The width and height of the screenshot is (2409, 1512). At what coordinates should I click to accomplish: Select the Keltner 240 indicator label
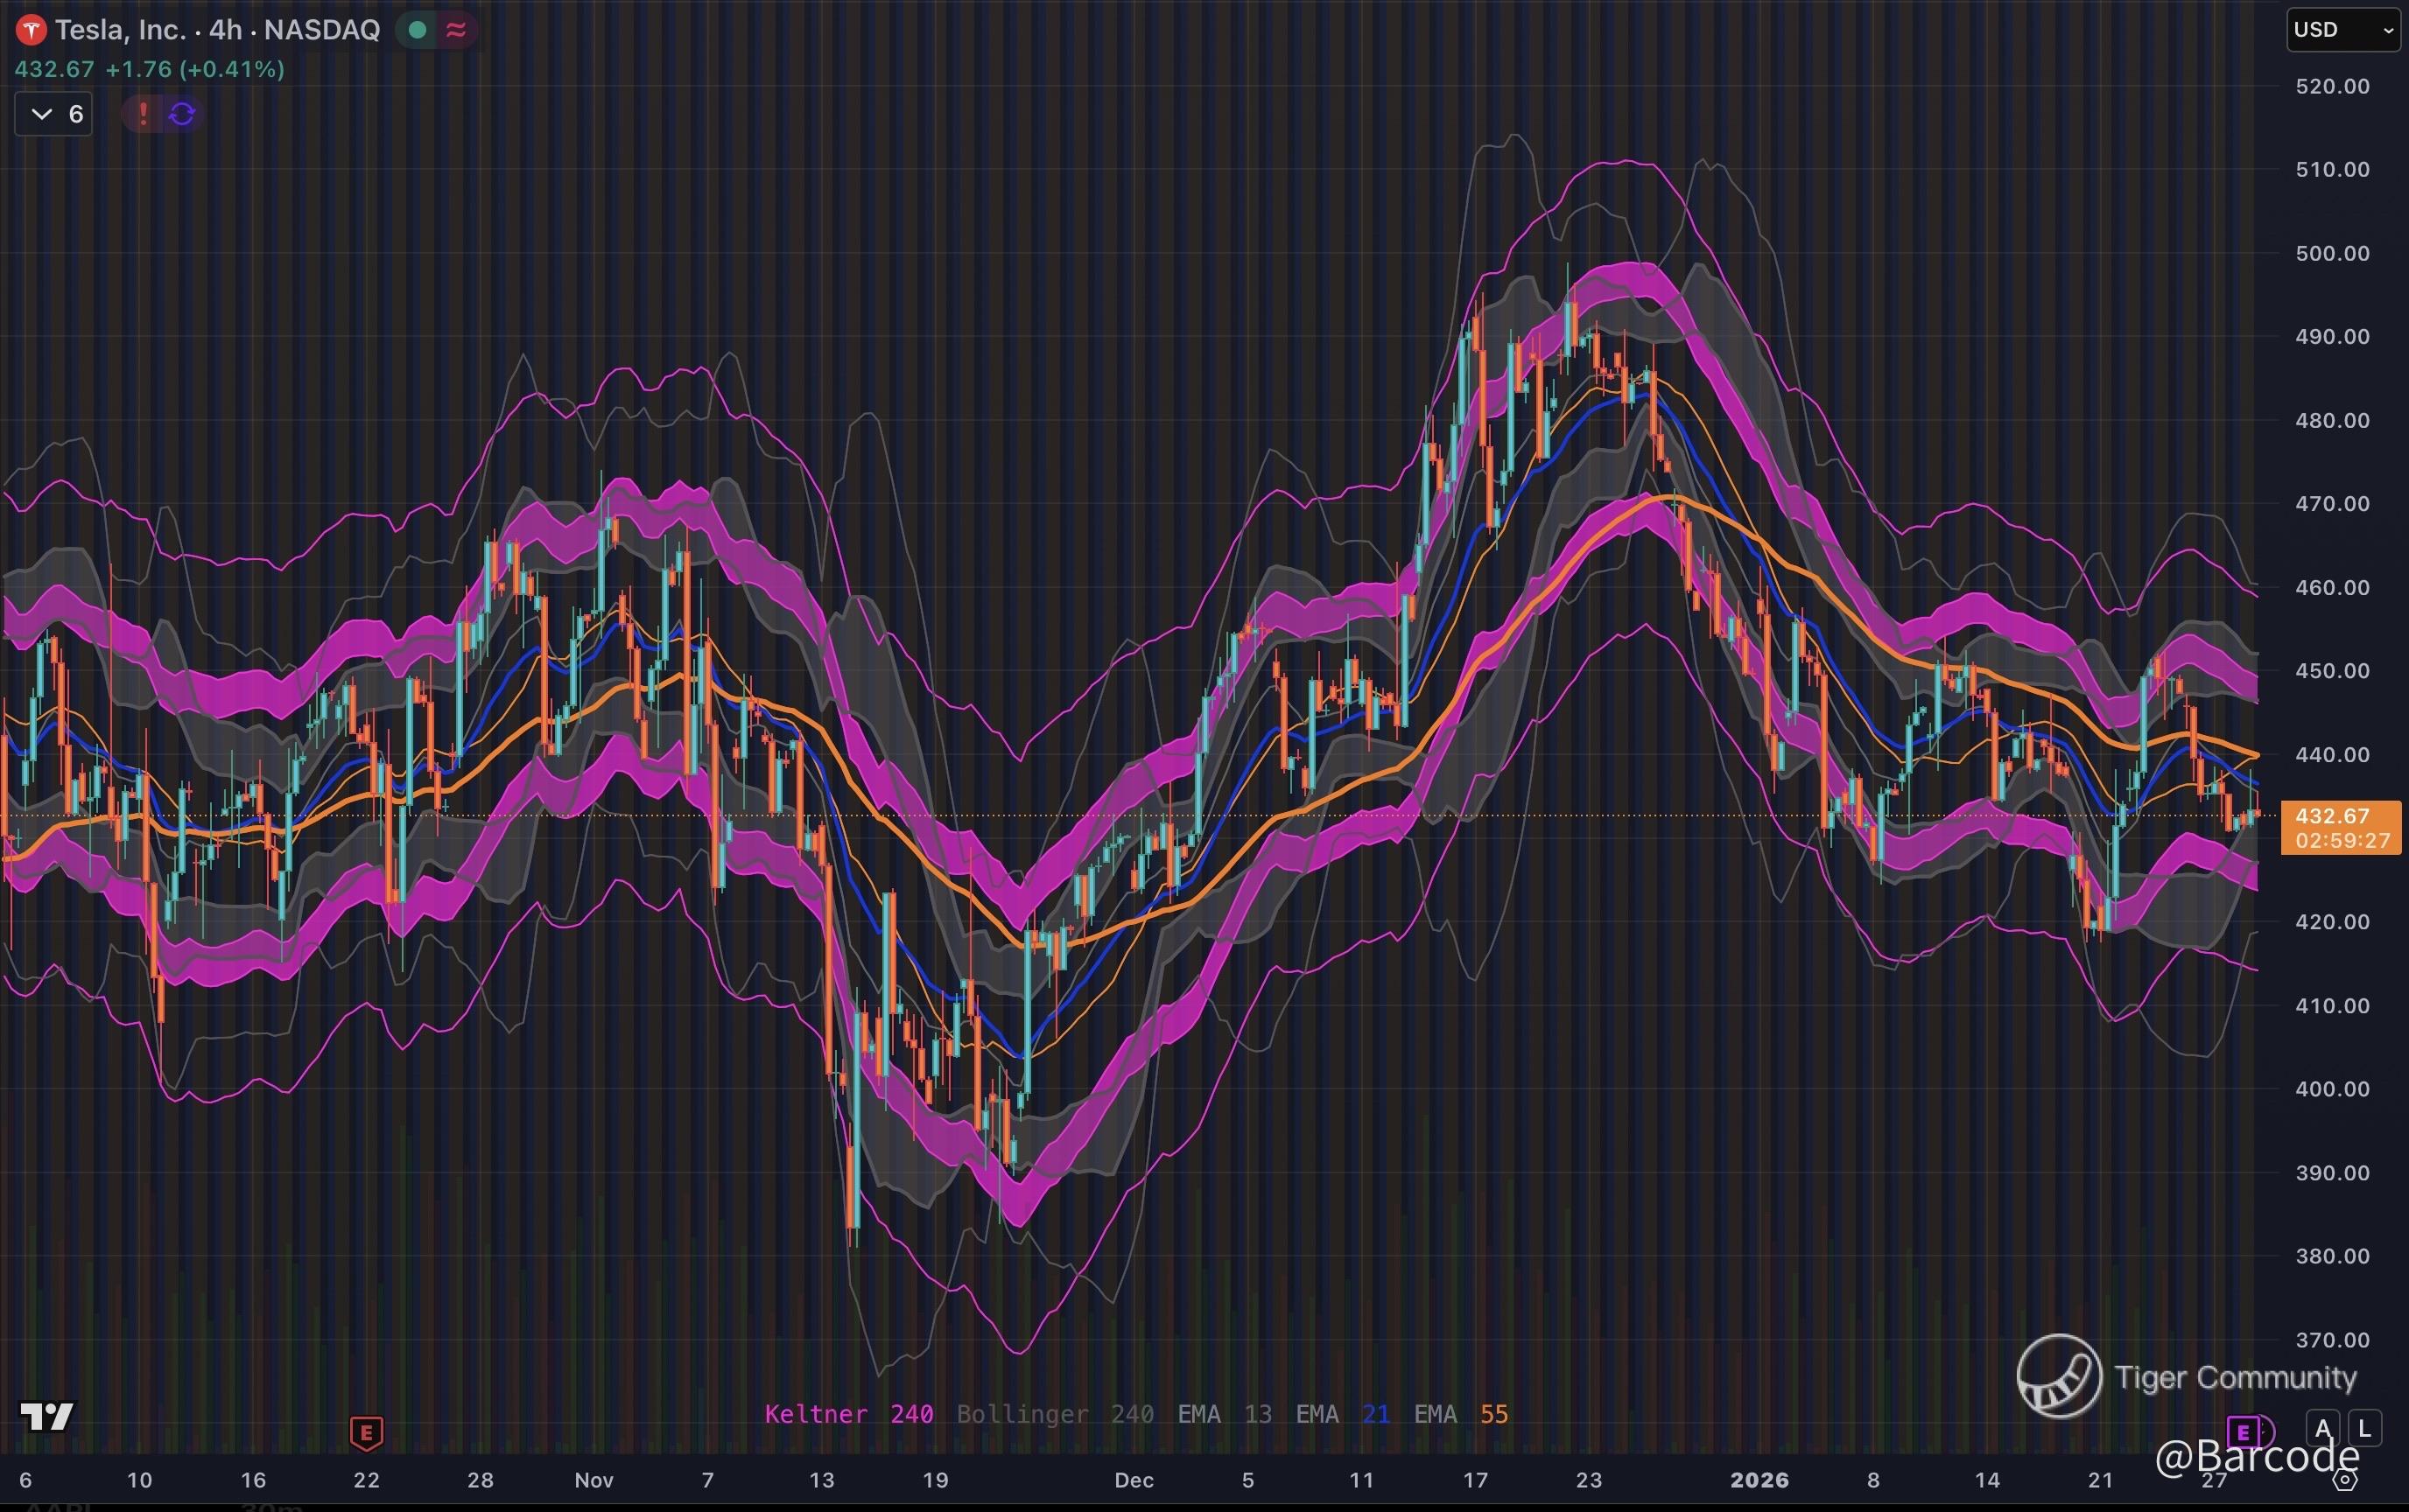[848, 1414]
